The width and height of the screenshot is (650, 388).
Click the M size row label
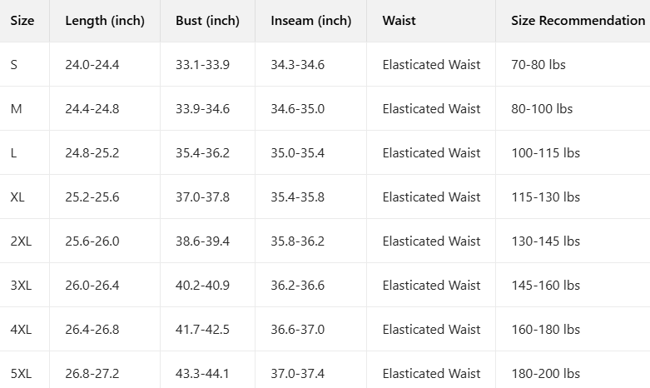pos(16,108)
